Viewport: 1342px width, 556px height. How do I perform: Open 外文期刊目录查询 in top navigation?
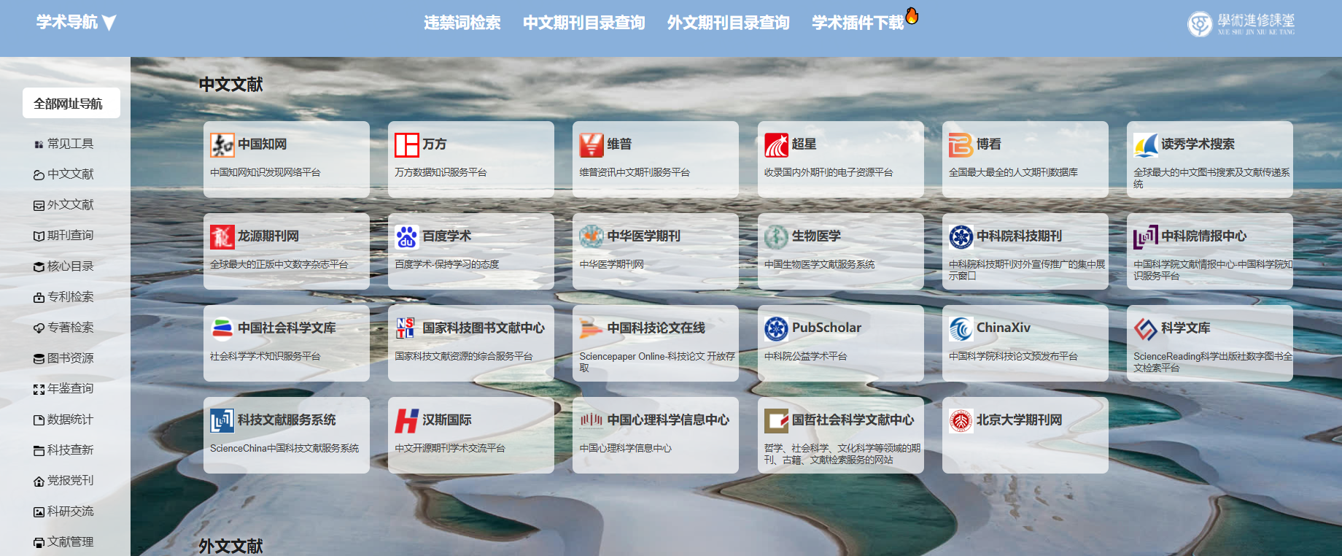(x=728, y=23)
